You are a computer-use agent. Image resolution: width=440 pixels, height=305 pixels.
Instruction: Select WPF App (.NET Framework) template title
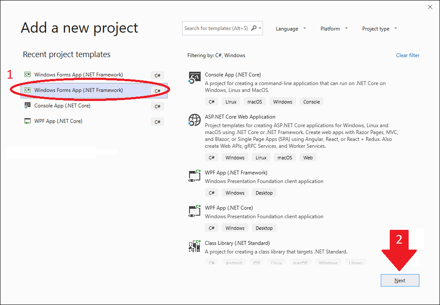pos(236,173)
